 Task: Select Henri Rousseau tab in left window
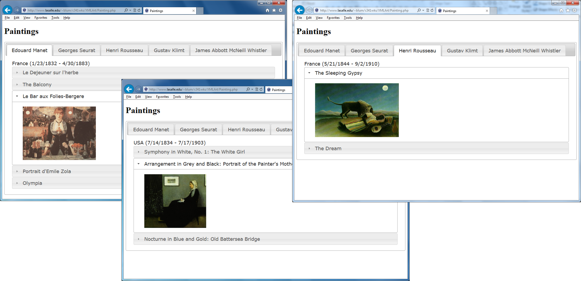[124, 50]
